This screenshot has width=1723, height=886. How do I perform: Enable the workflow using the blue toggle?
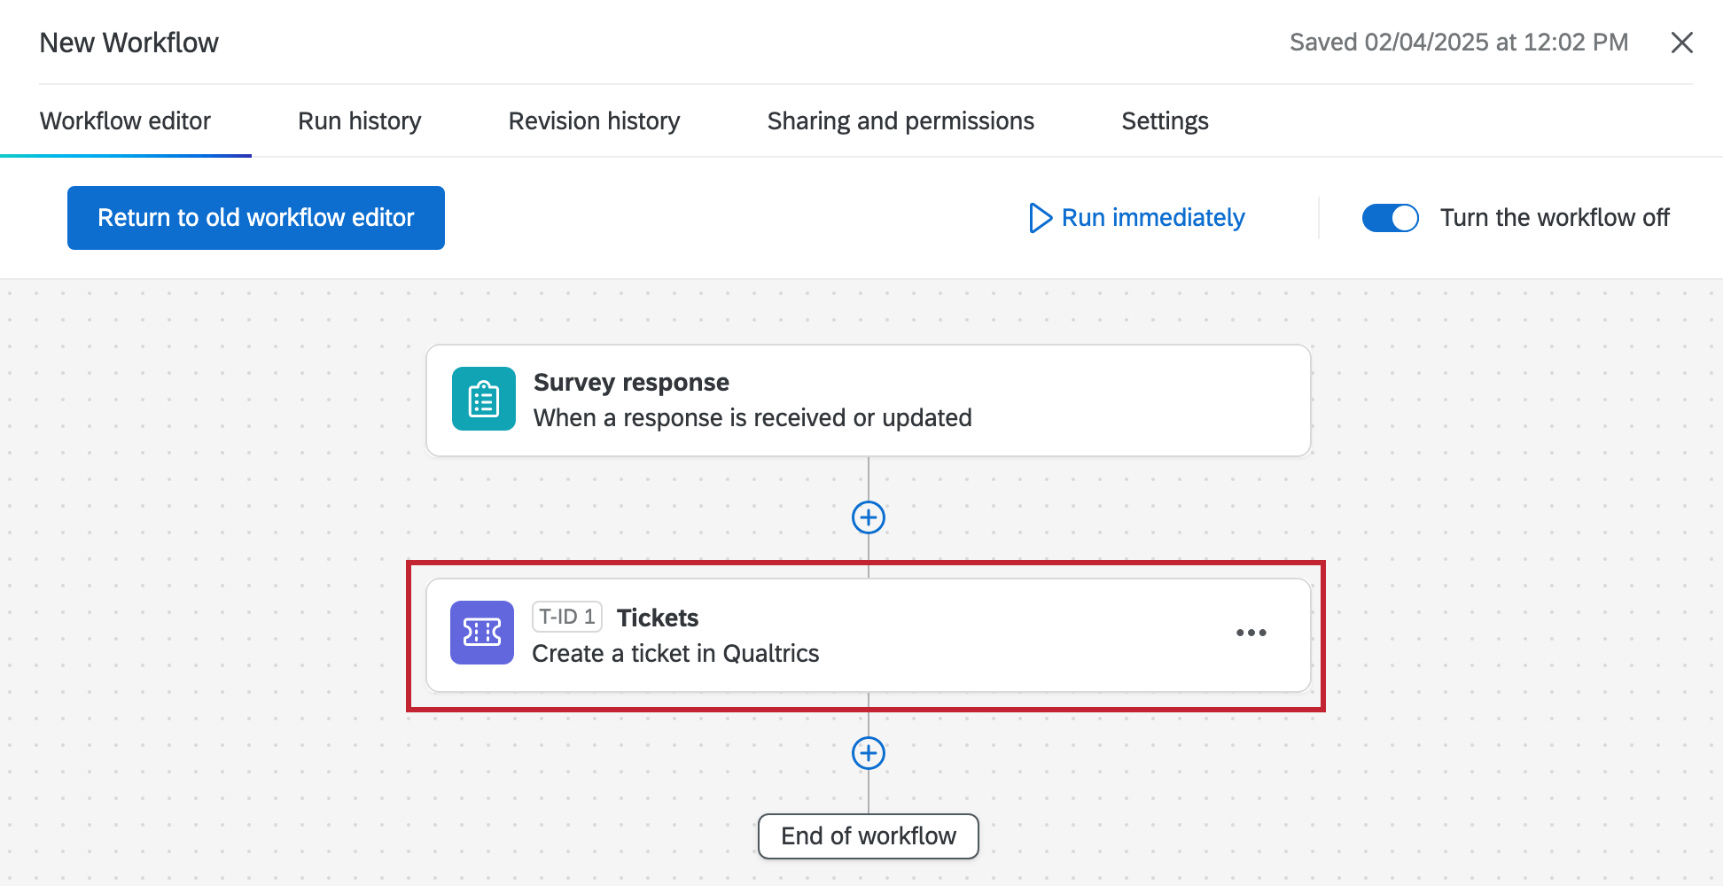[1389, 218]
